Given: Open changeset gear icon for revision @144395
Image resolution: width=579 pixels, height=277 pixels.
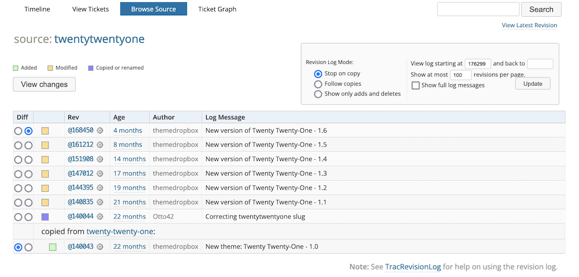Looking at the screenshot, I should click(100, 188).
